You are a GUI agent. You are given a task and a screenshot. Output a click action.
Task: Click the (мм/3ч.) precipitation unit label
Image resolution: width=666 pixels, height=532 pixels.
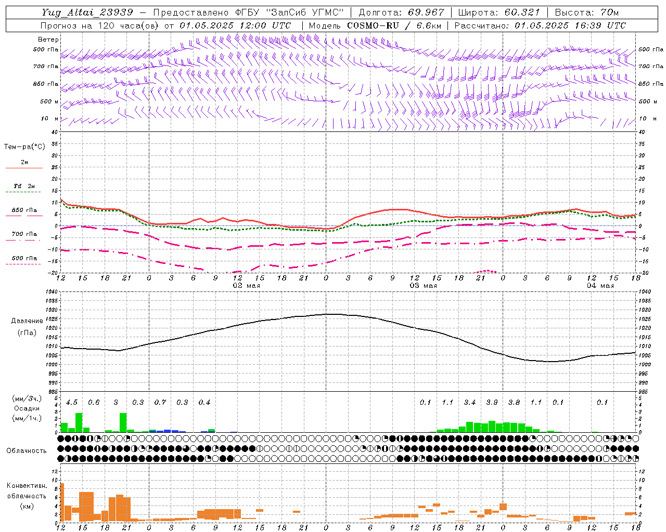tap(27, 398)
